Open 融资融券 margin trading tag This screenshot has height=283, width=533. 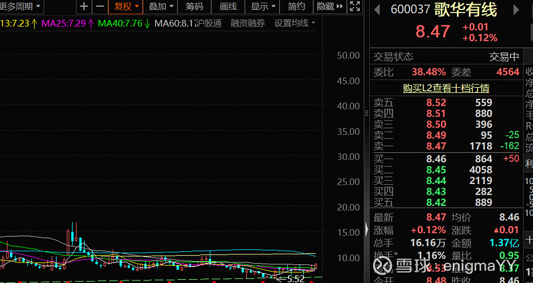[247, 23]
